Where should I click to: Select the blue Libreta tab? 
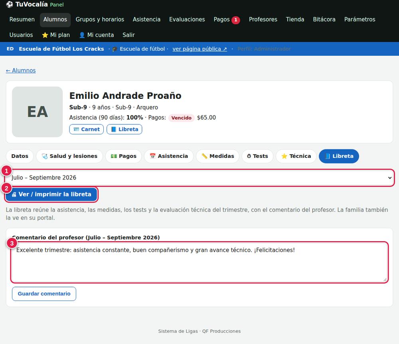pos(339,156)
